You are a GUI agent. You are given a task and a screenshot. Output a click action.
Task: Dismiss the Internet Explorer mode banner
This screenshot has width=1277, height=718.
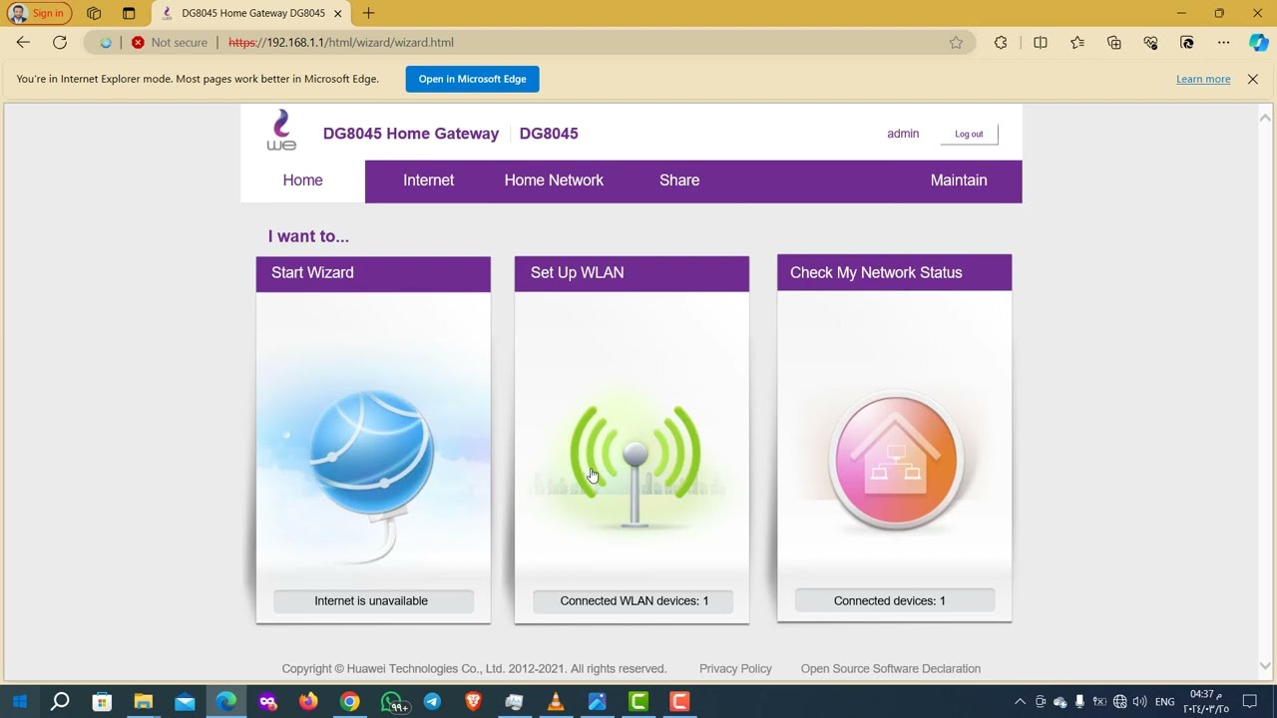[x=1253, y=79]
